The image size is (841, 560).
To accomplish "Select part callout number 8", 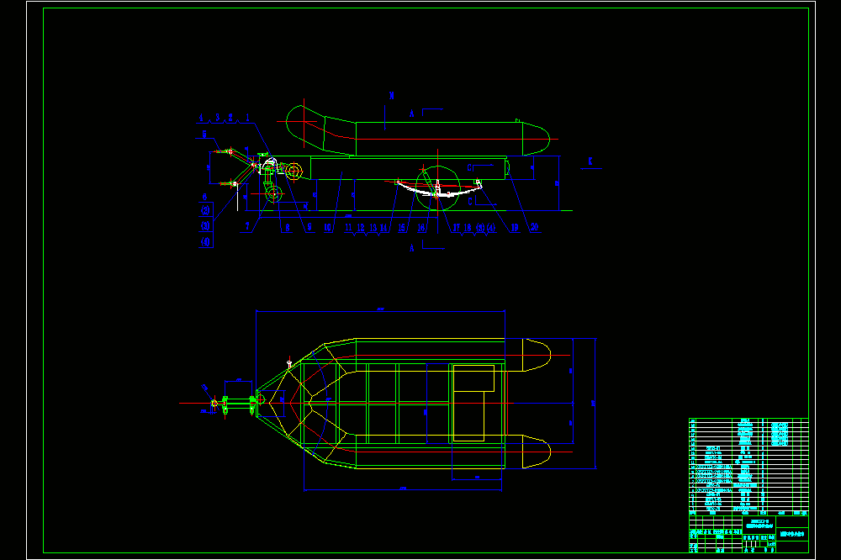I will click(288, 227).
